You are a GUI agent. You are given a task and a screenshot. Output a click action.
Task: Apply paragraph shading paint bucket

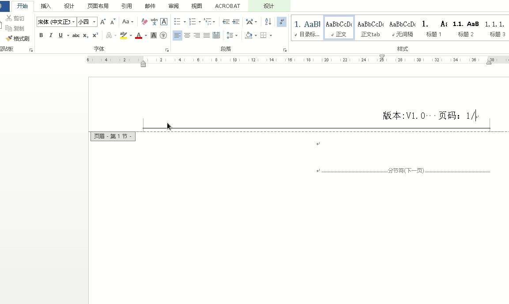point(249,35)
